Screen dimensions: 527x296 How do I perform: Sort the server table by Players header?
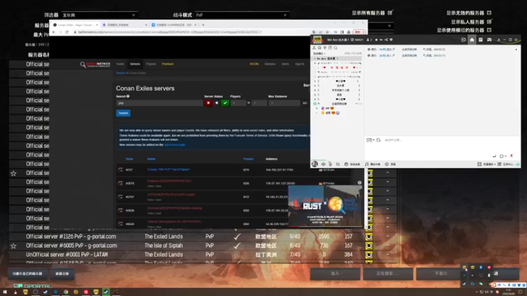click(x=248, y=159)
